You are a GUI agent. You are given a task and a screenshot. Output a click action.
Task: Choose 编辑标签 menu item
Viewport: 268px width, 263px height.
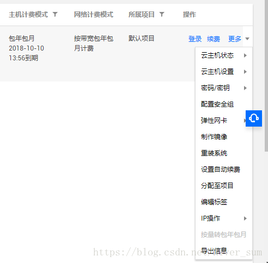click(224, 202)
